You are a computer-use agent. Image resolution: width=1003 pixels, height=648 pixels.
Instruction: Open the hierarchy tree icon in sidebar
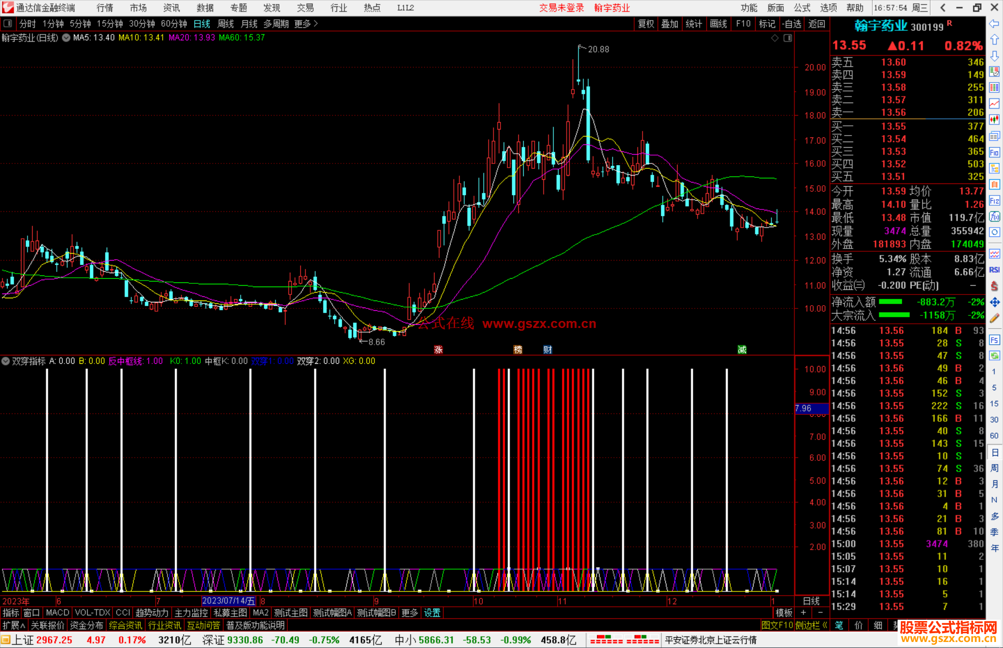coord(994,168)
